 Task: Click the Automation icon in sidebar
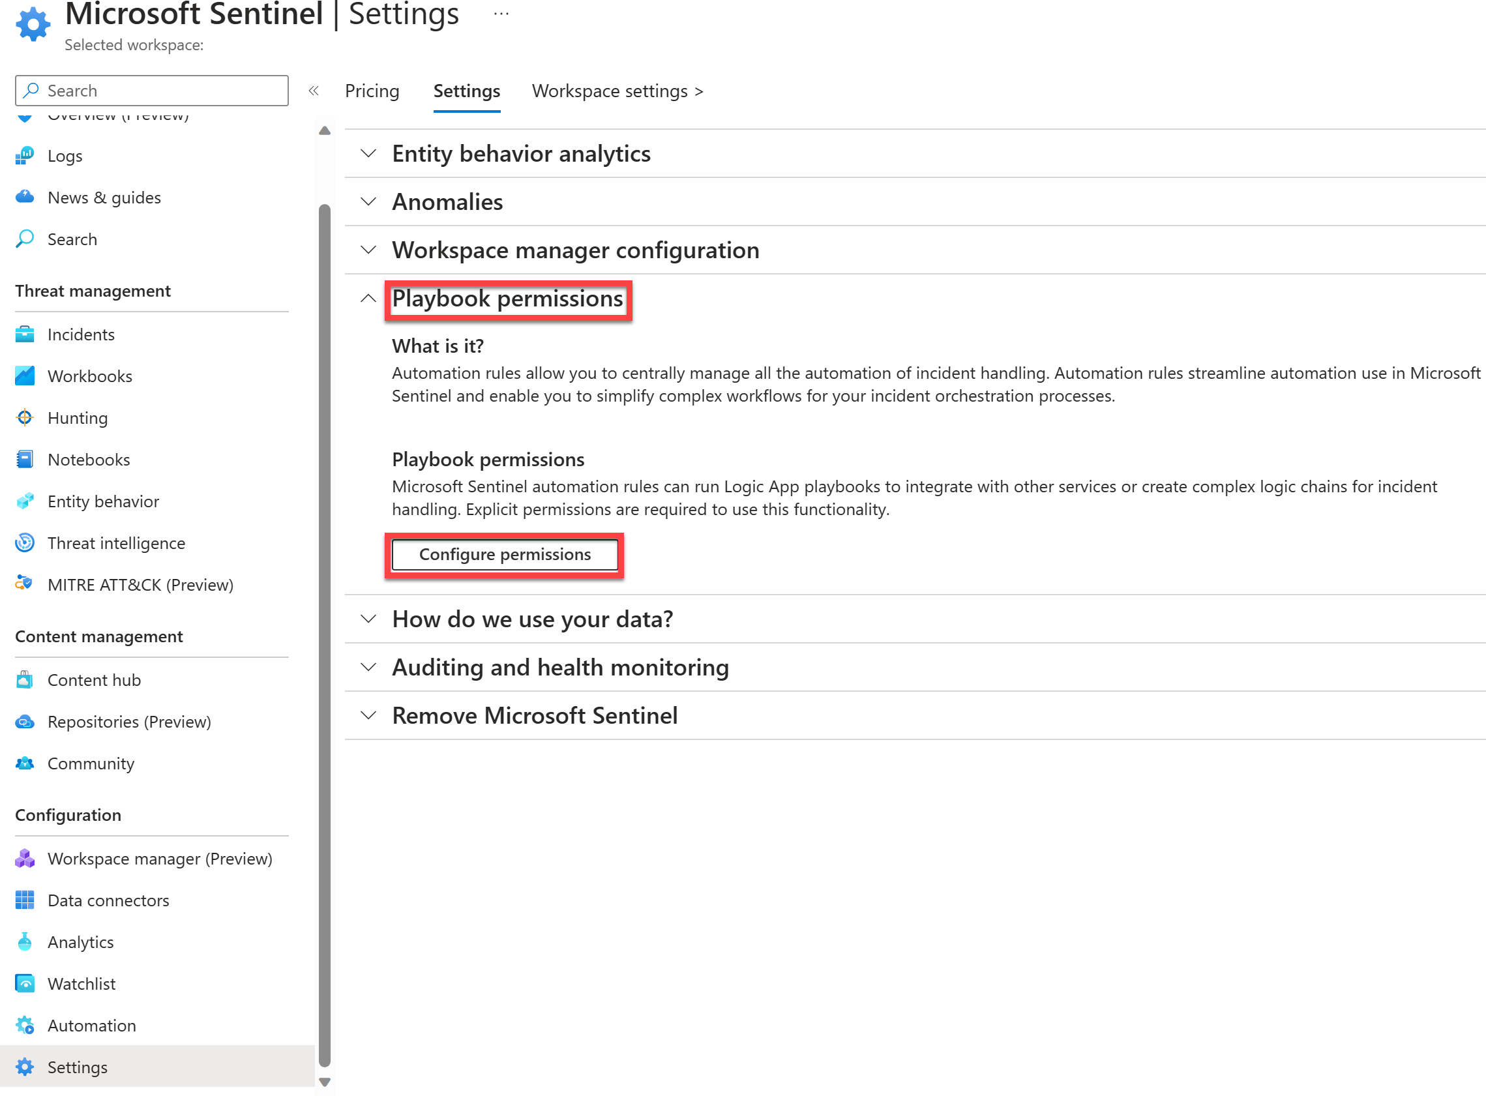[x=24, y=1024]
